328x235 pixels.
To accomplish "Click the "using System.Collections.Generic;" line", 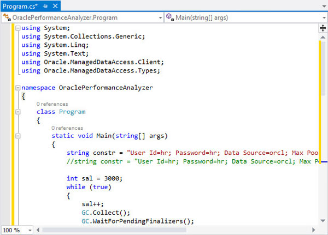I will (83, 37).
